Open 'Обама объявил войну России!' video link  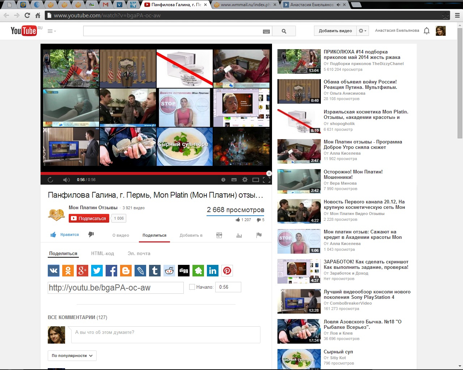click(x=360, y=85)
